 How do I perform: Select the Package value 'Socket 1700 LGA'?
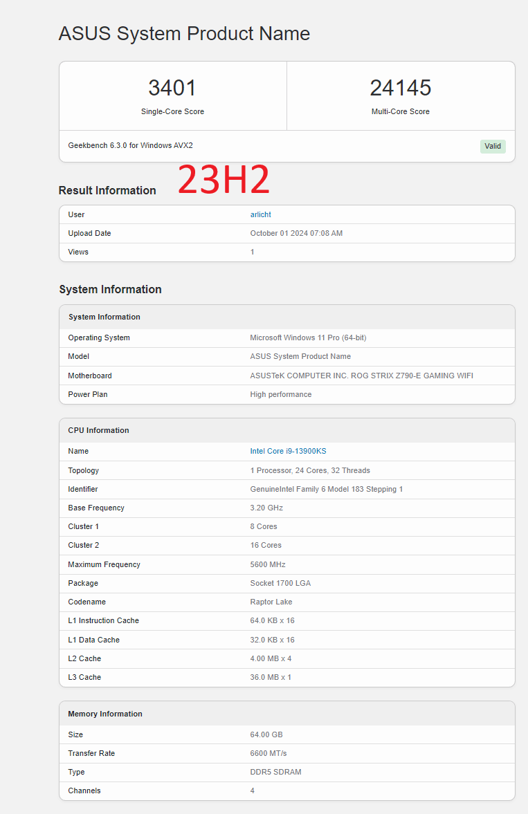pos(280,583)
